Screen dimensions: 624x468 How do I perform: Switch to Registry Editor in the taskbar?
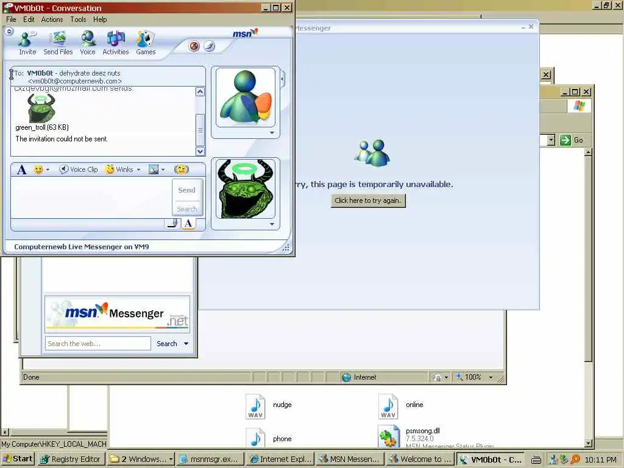(x=72, y=459)
